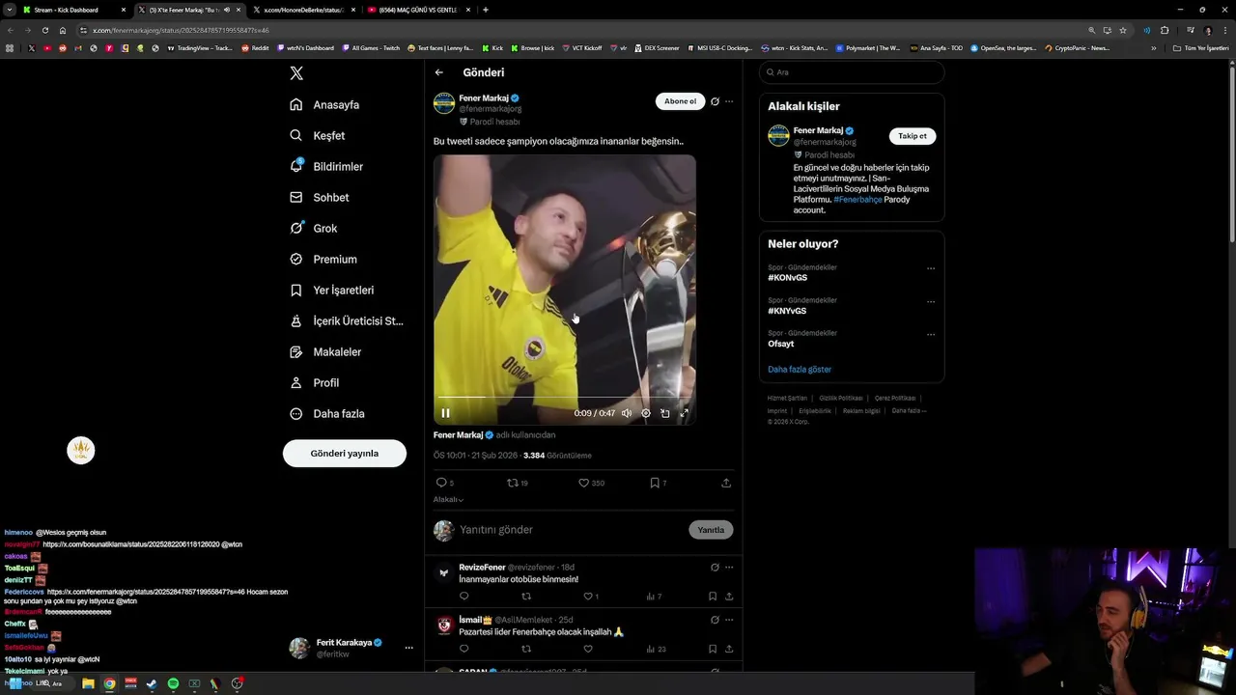Open DEX Screener bookmark
The width and height of the screenshot is (1236, 695).
click(657, 48)
